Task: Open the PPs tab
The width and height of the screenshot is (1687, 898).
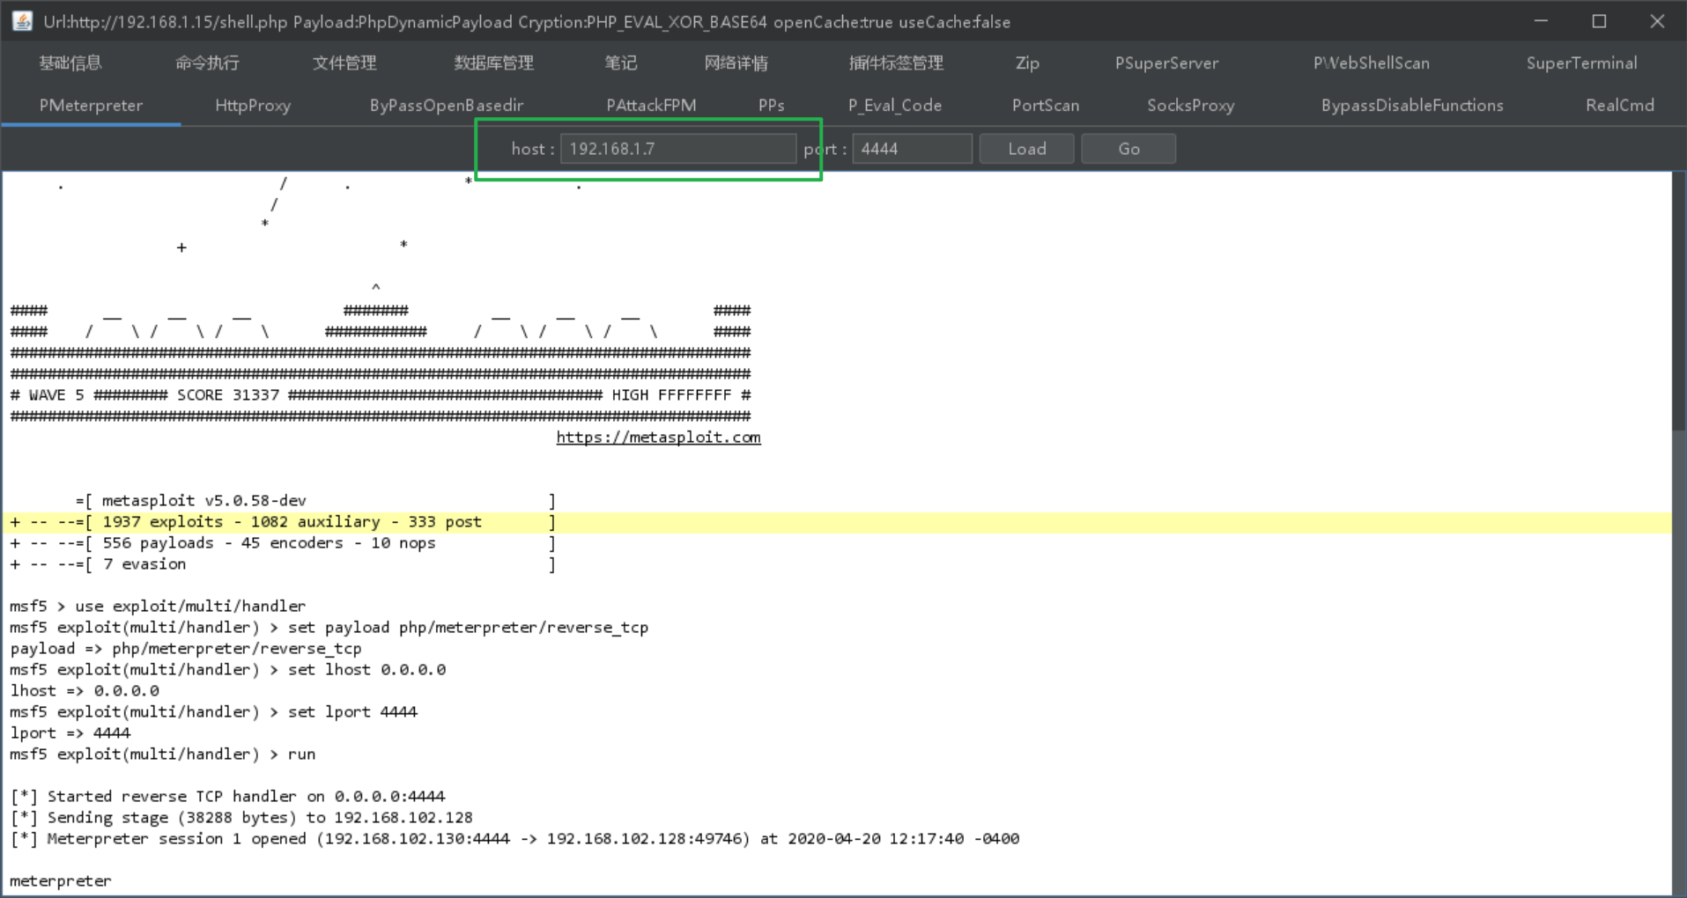Action: pos(772,105)
